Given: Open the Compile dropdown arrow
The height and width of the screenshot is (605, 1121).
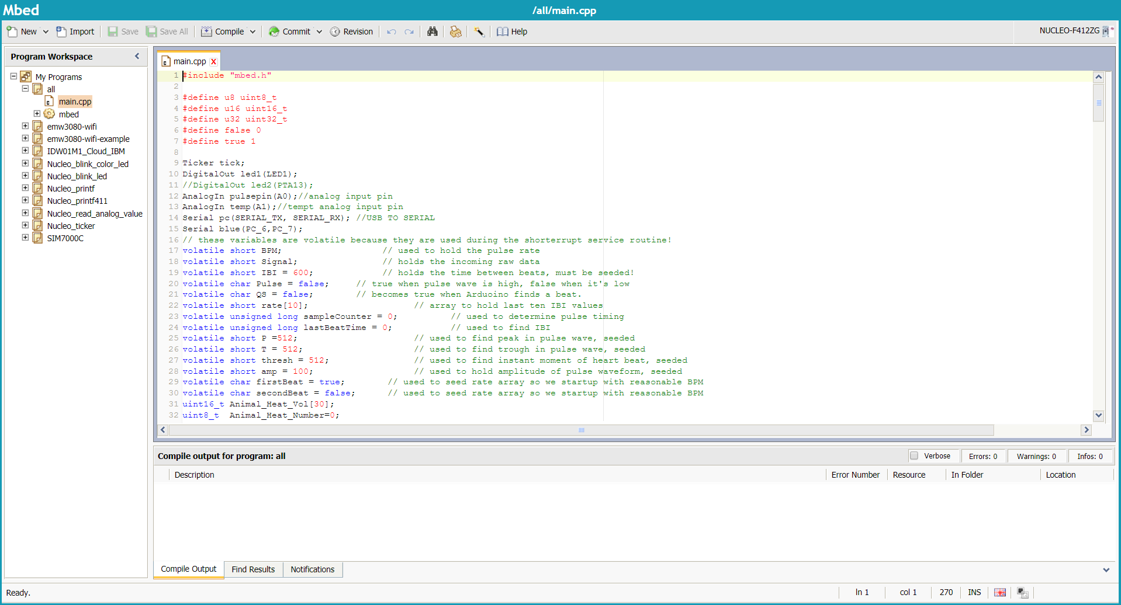Looking at the screenshot, I should 252,32.
